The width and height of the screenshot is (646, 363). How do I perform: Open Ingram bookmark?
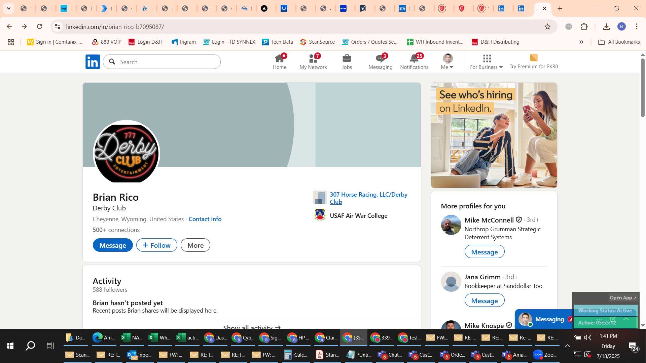point(184,42)
